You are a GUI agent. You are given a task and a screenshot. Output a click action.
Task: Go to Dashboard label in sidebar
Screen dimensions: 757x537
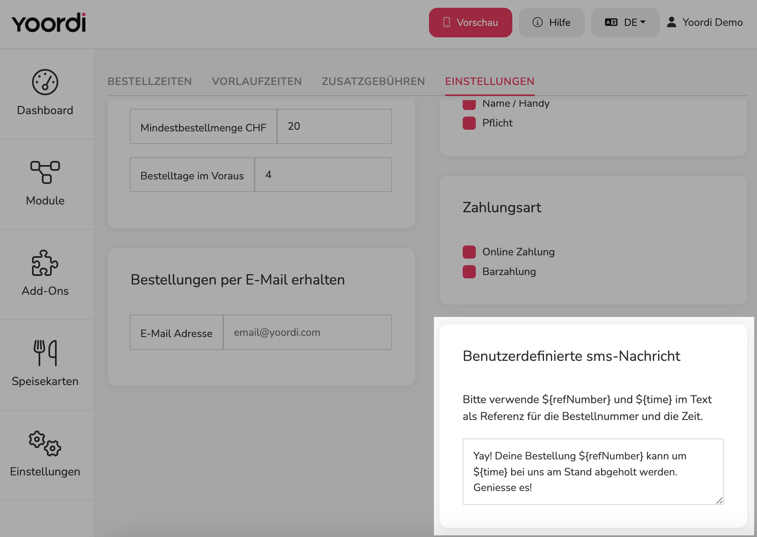(45, 110)
